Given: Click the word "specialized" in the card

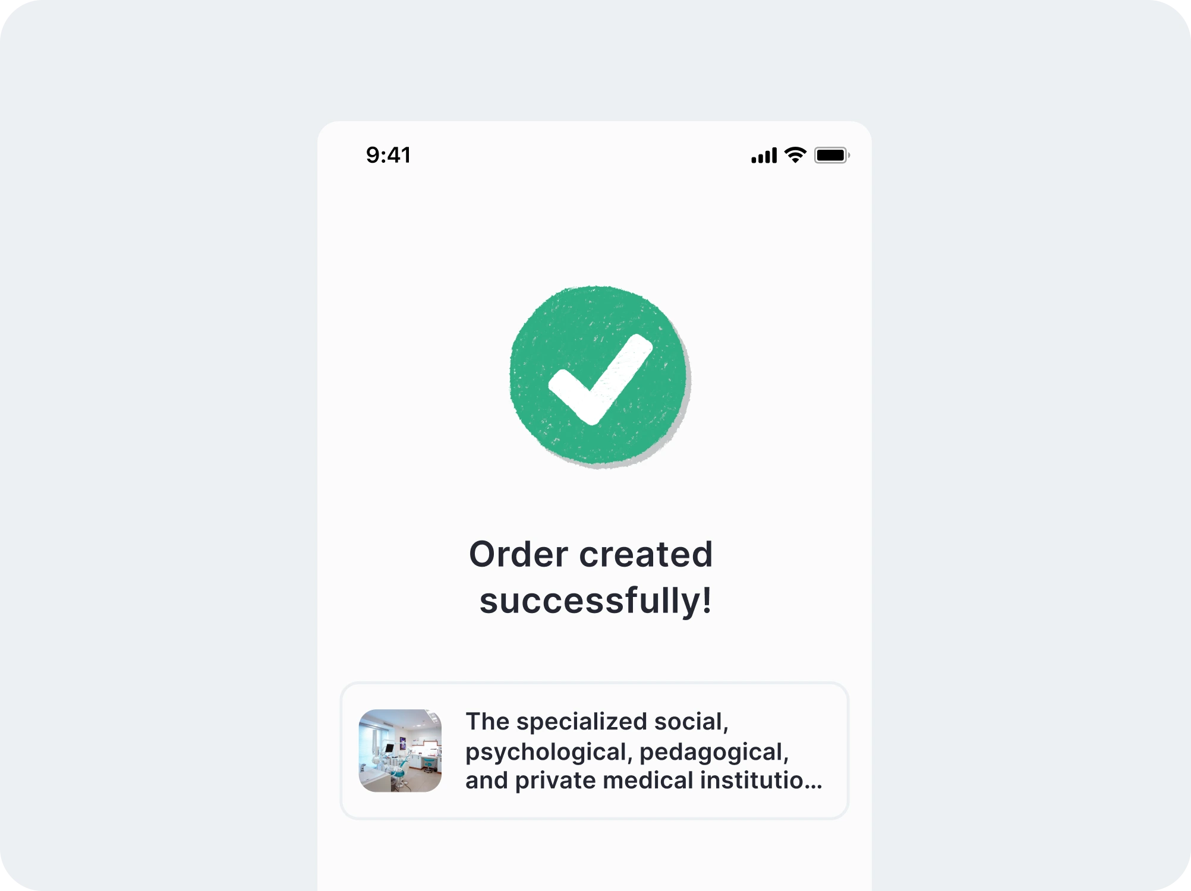Looking at the screenshot, I should tap(581, 722).
